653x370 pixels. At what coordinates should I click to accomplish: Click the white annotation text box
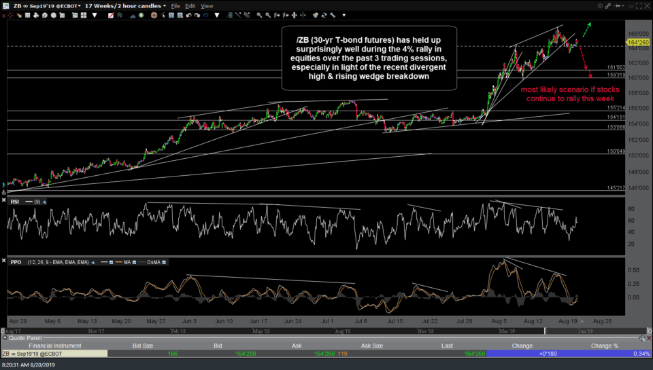(x=369, y=58)
